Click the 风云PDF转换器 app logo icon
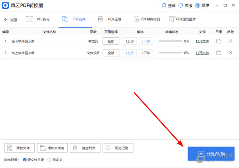The height and width of the screenshot is (168, 239). [x=5, y=6]
